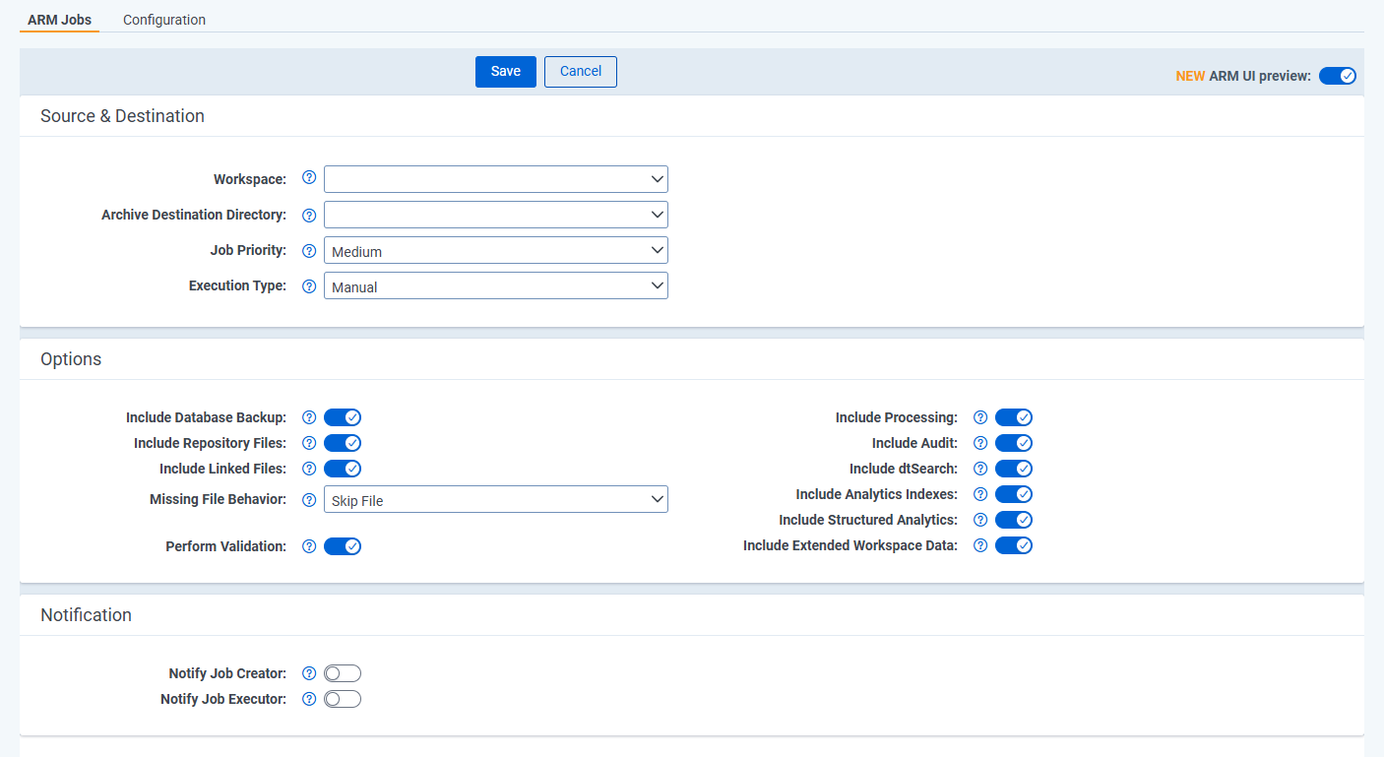Open Missing File Behavior dropdown
This screenshot has height=757, width=1384.
(x=495, y=500)
